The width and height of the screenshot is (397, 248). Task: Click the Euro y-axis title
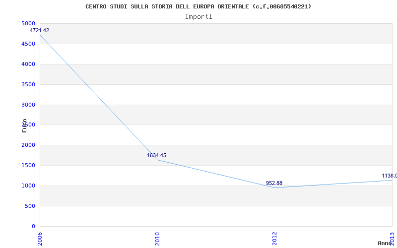click(24, 125)
